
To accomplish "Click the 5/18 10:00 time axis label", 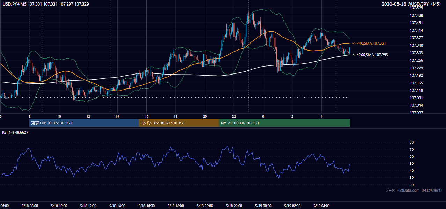I will point(59,206).
